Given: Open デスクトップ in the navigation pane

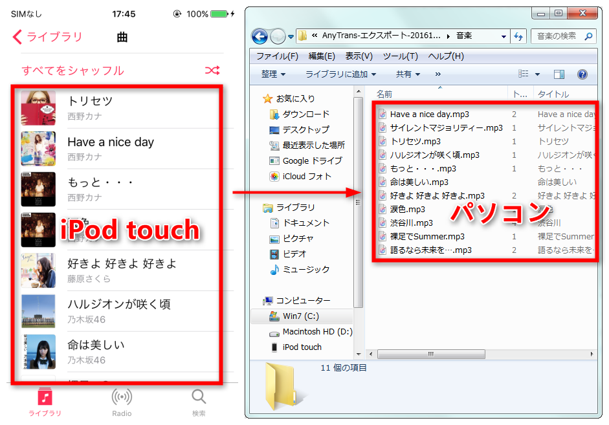Looking at the screenshot, I should coord(300,129).
